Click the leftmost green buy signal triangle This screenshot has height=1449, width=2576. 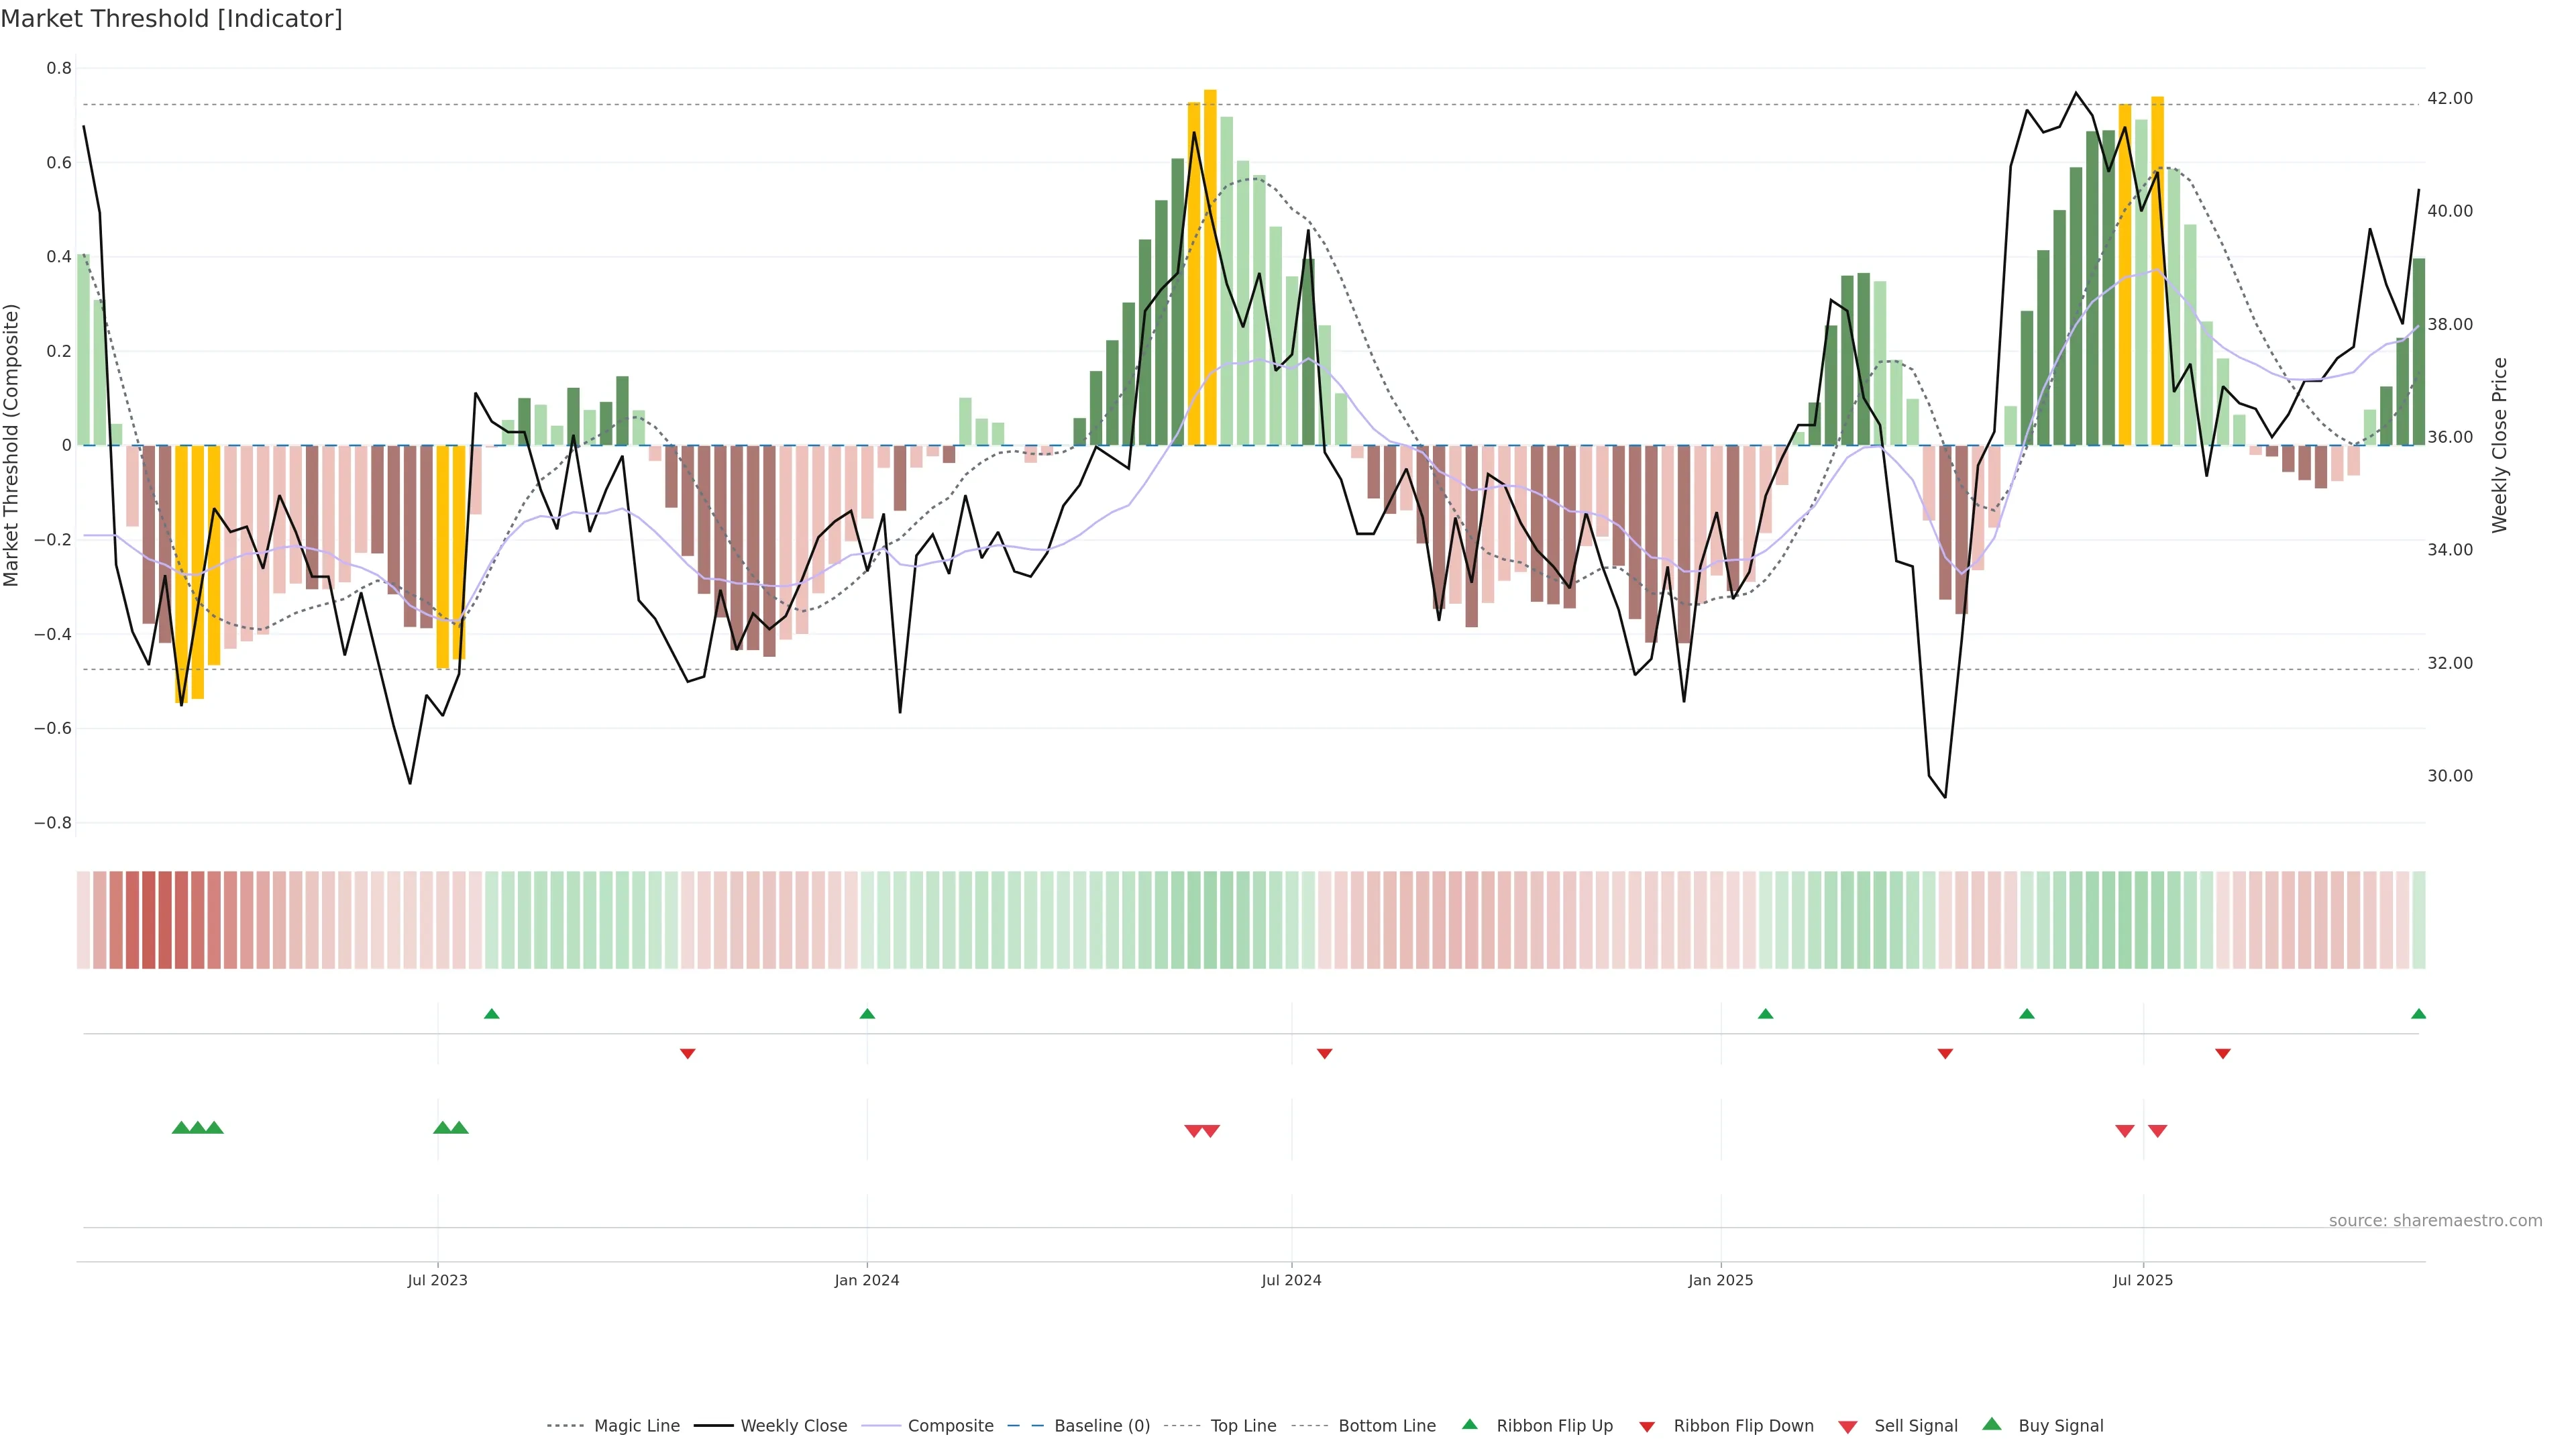point(181,1128)
